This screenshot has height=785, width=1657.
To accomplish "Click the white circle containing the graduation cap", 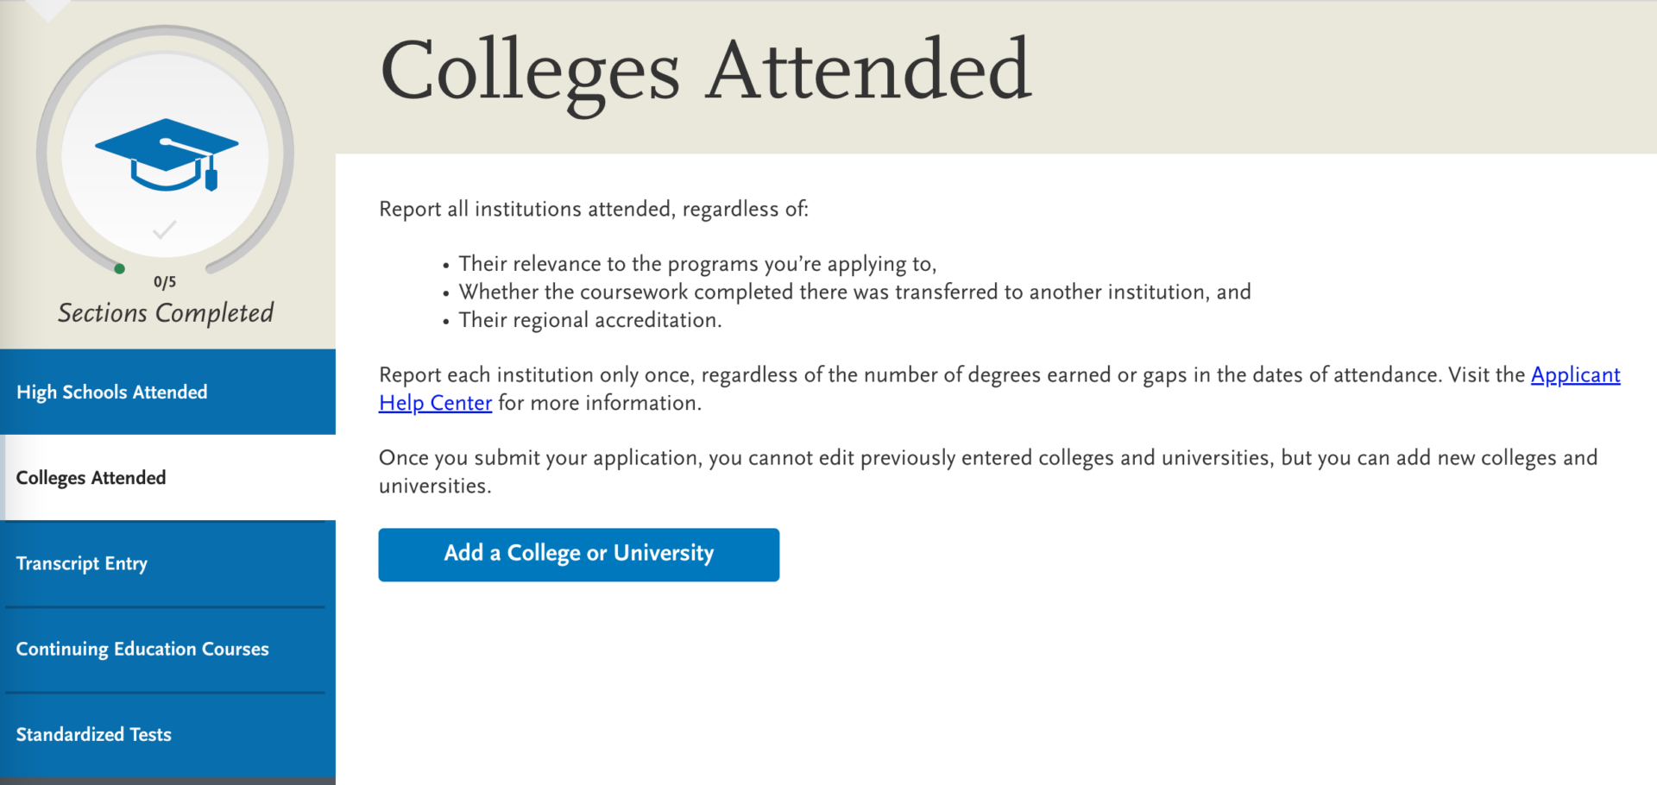I will (166, 155).
